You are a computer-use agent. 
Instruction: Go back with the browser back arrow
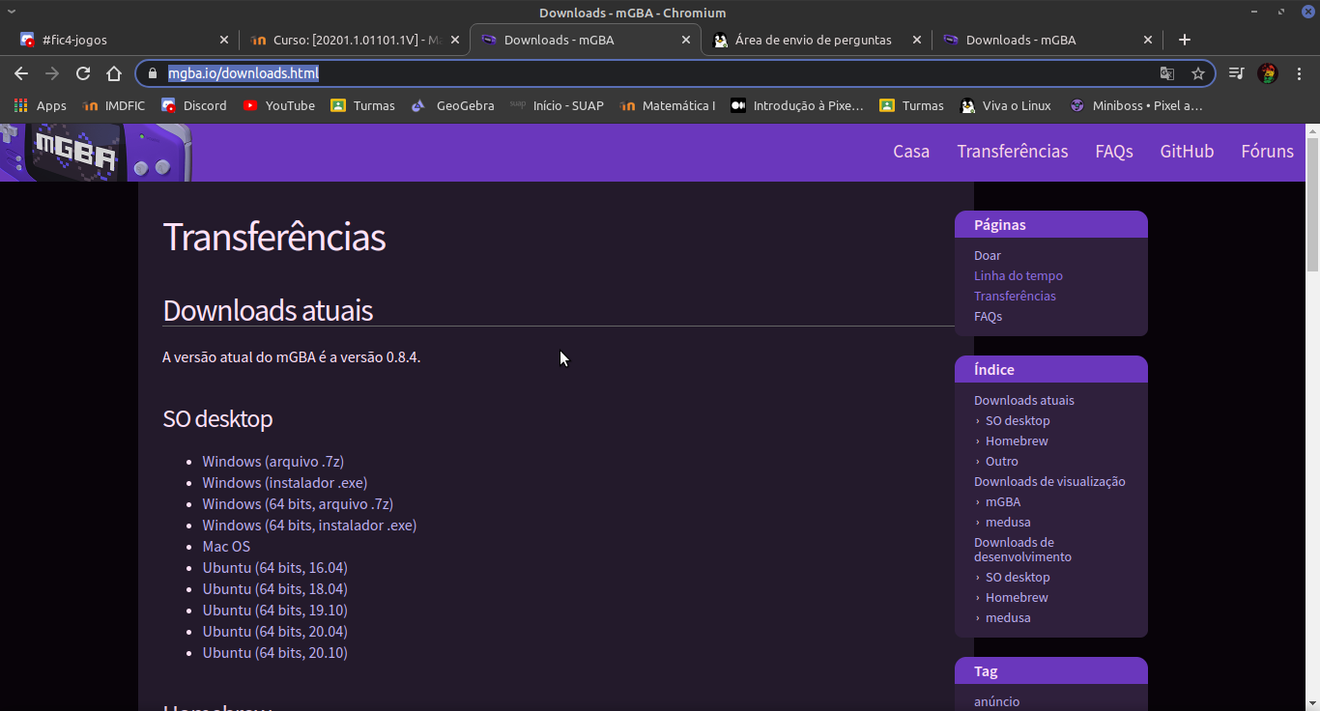21,73
